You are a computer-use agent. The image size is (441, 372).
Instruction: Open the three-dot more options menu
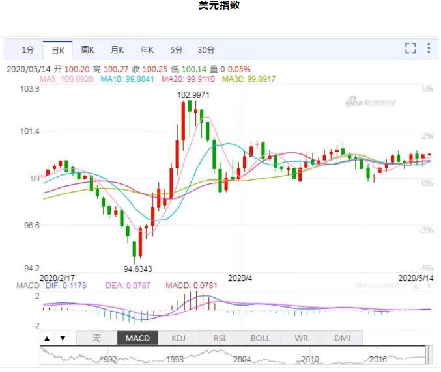point(429,48)
